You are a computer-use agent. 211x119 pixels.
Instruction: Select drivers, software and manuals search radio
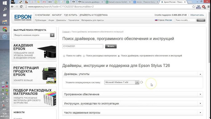coord(119,56)
